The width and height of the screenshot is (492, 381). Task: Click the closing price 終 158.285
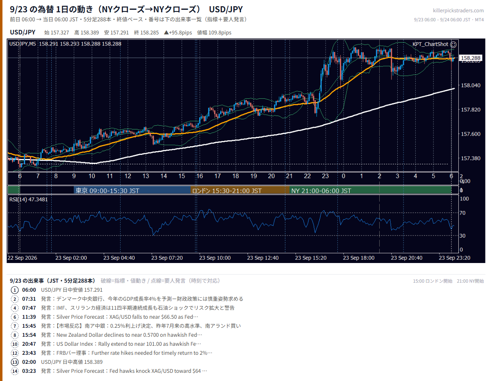click(x=146, y=33)
